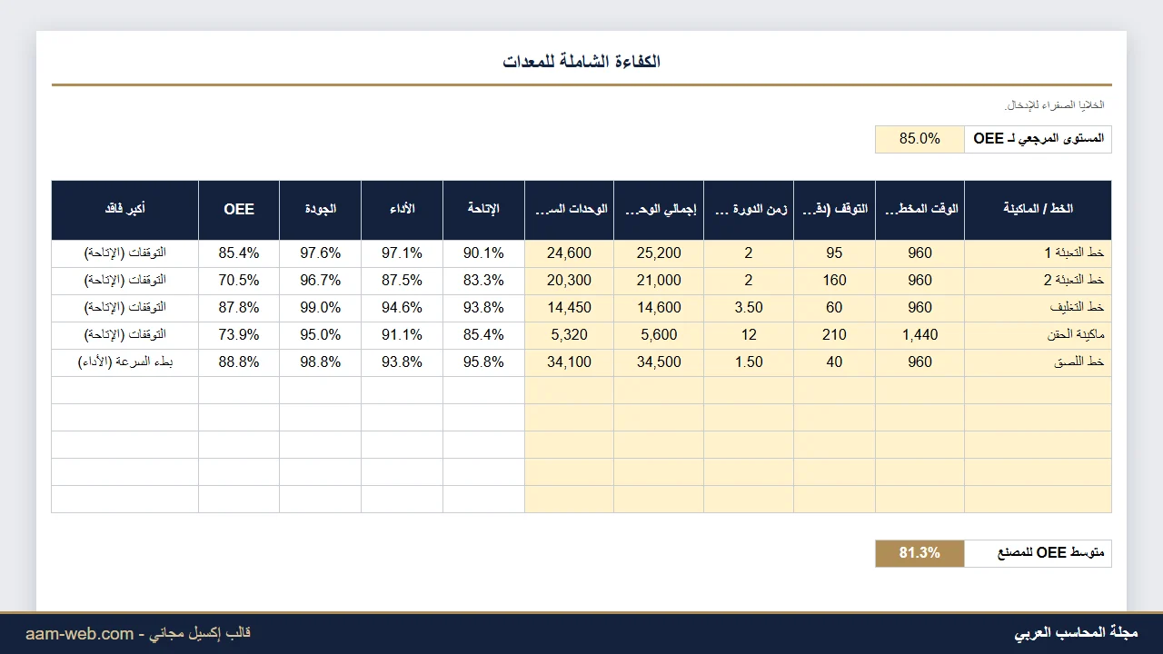This screenshot has width=1163, height=654.
Task: Select the downtime cell 210
Action: tap(834, 335)
